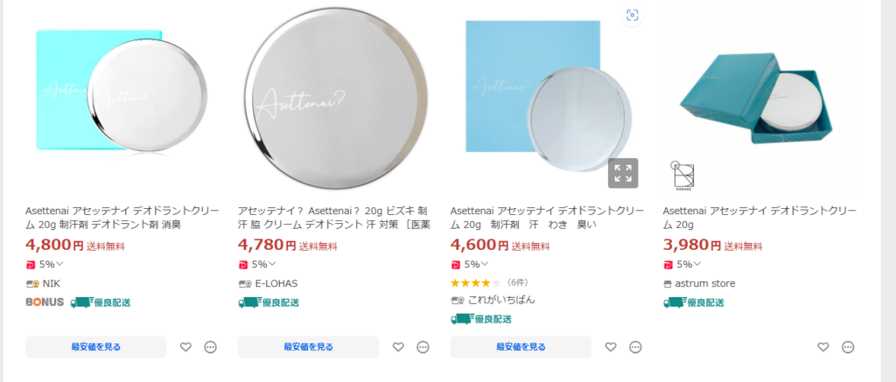Viewport: 896px width, 382px height.
Task: Click 最安値を見る button for NIK product
Action: (x=96, y=347)
